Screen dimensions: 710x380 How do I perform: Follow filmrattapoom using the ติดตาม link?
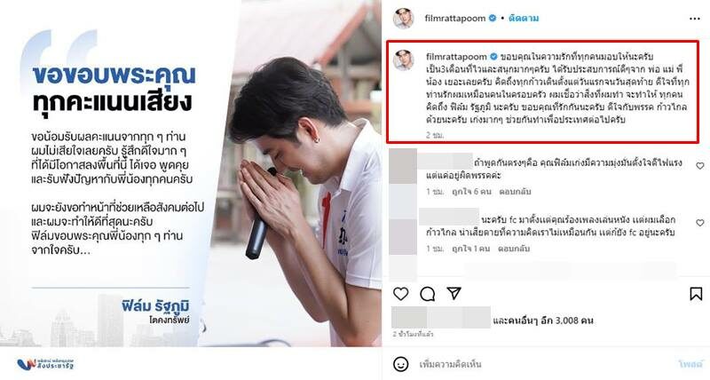pos(524,19)
